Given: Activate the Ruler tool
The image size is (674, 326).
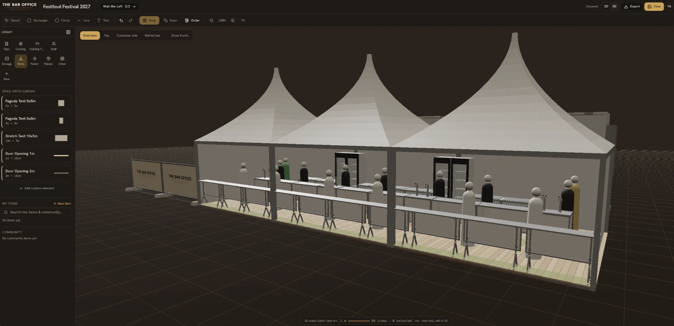Looking at the screenshot, I should pyautogui.click(x=171, y=20).
